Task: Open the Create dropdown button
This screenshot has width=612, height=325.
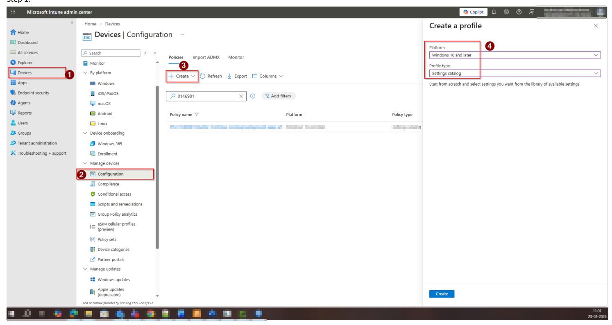Action: (182, 76)
